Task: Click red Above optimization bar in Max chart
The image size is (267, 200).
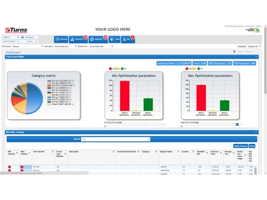Action: click(201, 98)
